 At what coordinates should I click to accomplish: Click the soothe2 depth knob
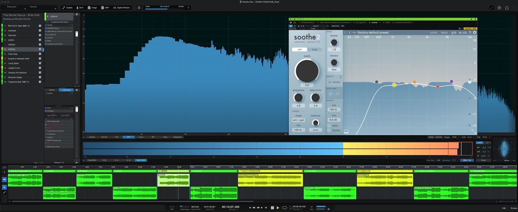306,70
